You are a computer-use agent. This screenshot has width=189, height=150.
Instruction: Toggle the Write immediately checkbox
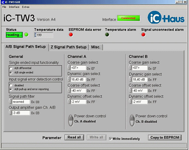[x=110, y=139]
